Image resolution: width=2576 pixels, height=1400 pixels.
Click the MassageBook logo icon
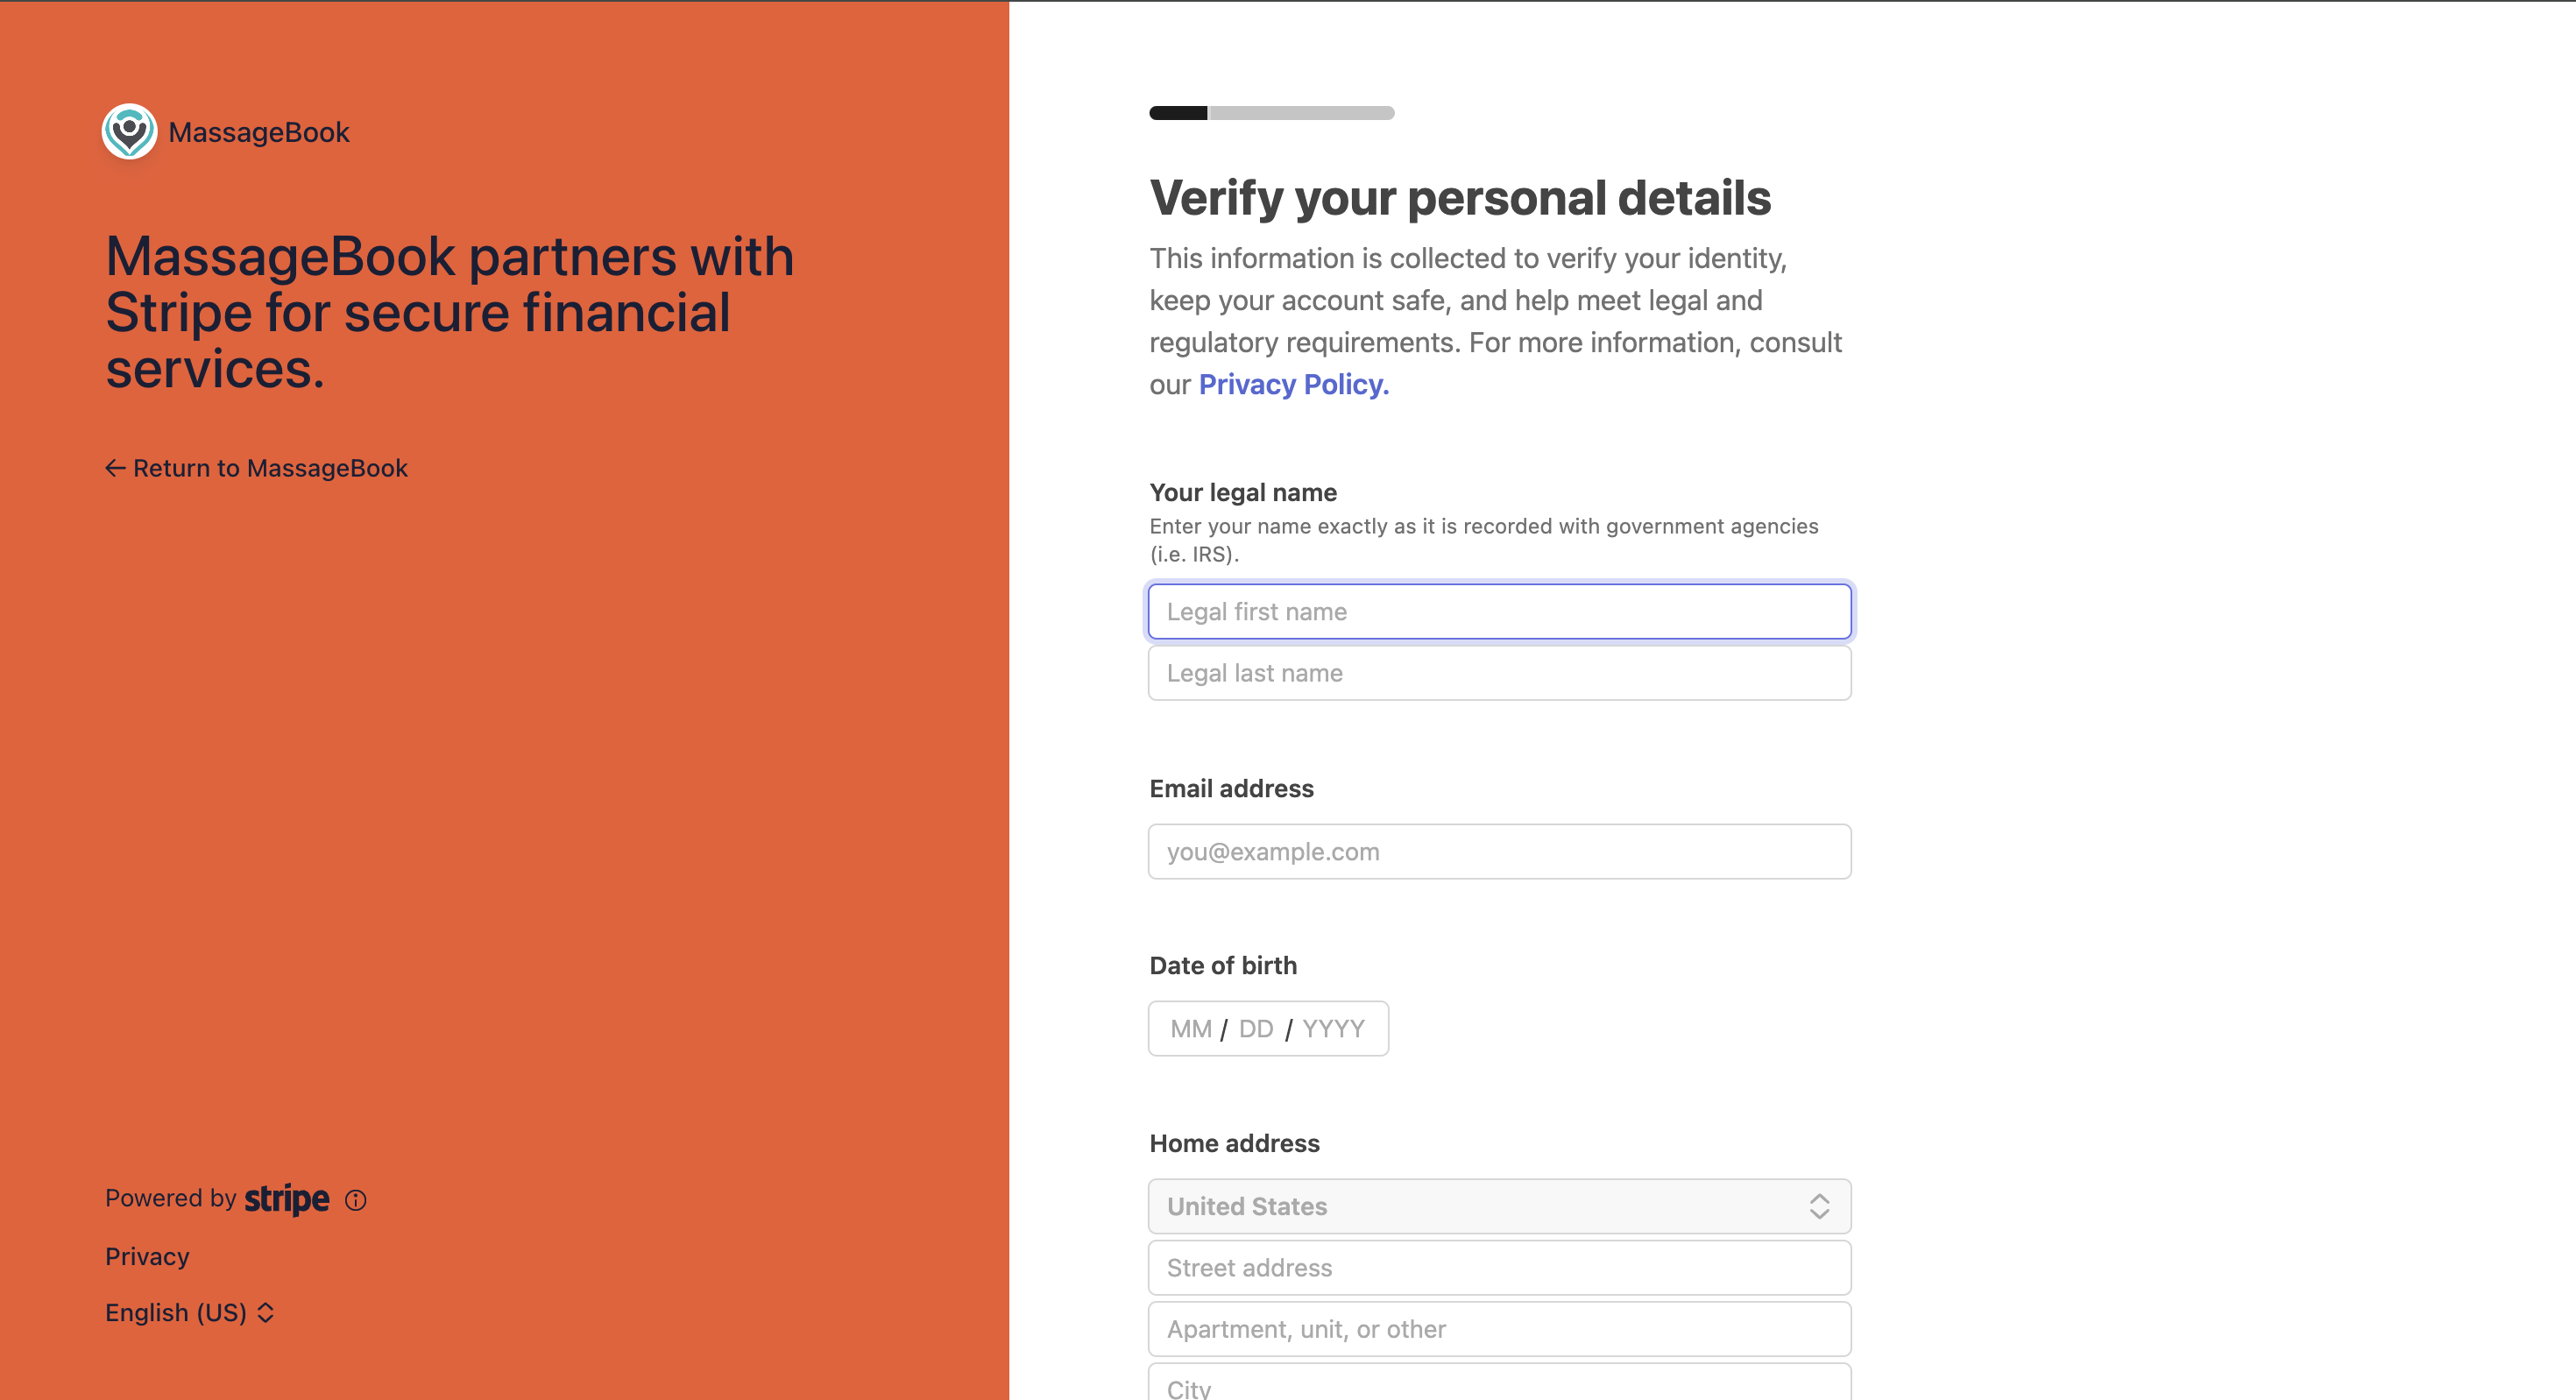click(x=129, y=131)
